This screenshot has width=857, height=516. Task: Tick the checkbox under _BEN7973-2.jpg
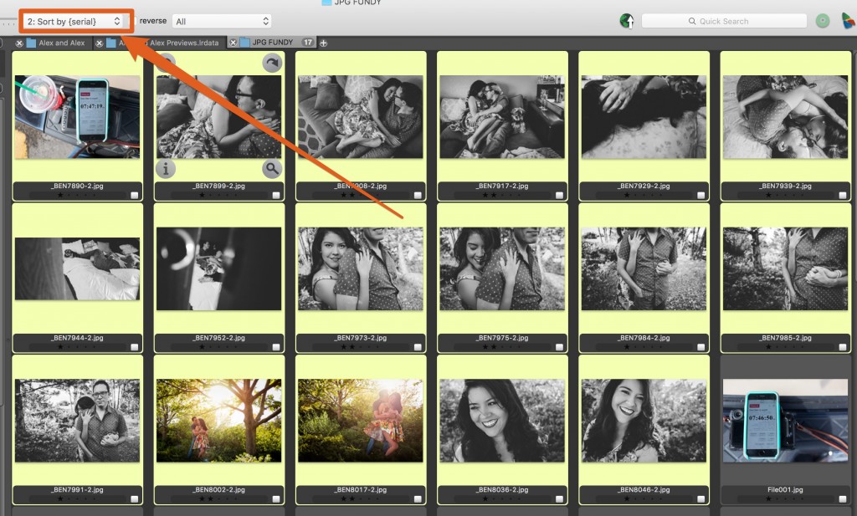coord(418,347)
